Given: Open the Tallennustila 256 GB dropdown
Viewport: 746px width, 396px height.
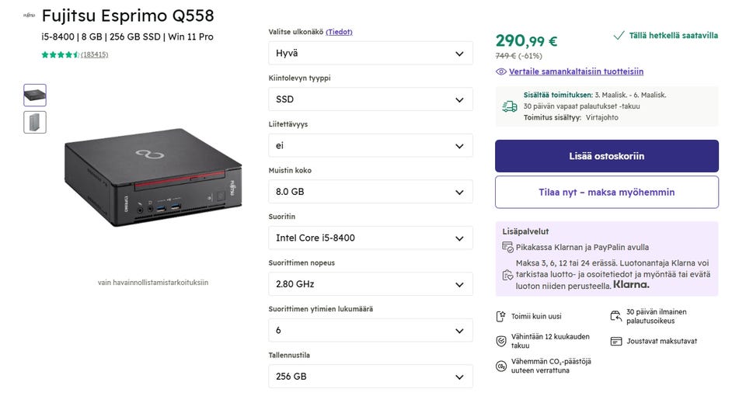Looking at the screenshot, I should click(x=370, y=377).
